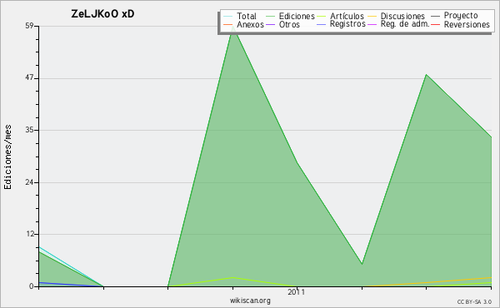Click the 0 y-axis value

[x=32, y=286]
